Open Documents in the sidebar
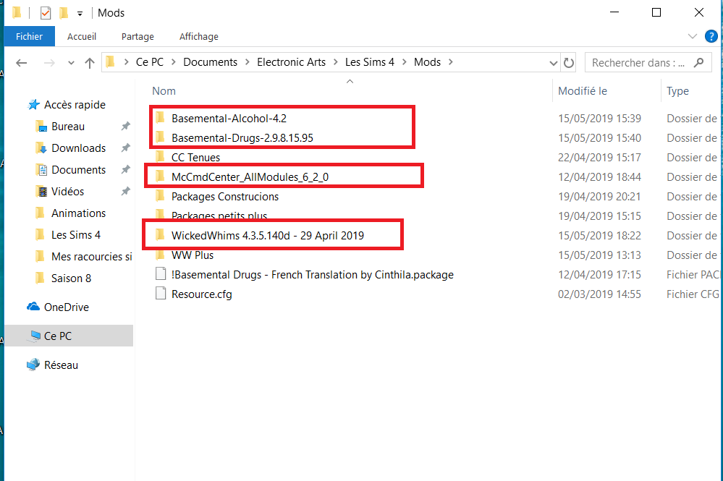The image size is (723, 481). point(78,169)
